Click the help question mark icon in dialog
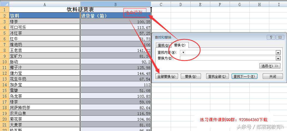The image size is (287, 131). 271,37
